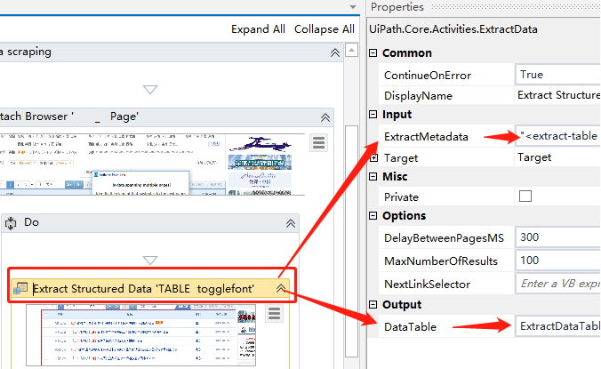Click the Properties panel title
The height and width of the screenshot is (369, 601).
coord(397,7)
